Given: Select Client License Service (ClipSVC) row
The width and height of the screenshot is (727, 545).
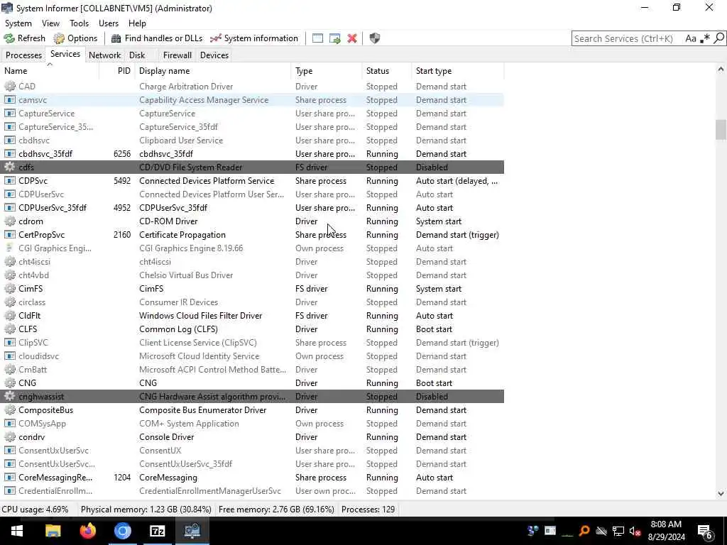Looking at the screenshot, I should [252, 343].
